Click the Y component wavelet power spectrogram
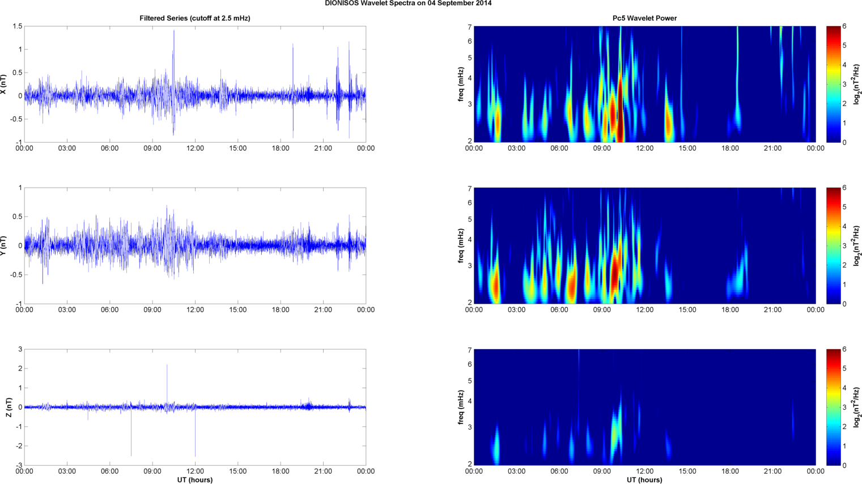The width and height of the screenshot is (862, 484). (x=644, y=245)
